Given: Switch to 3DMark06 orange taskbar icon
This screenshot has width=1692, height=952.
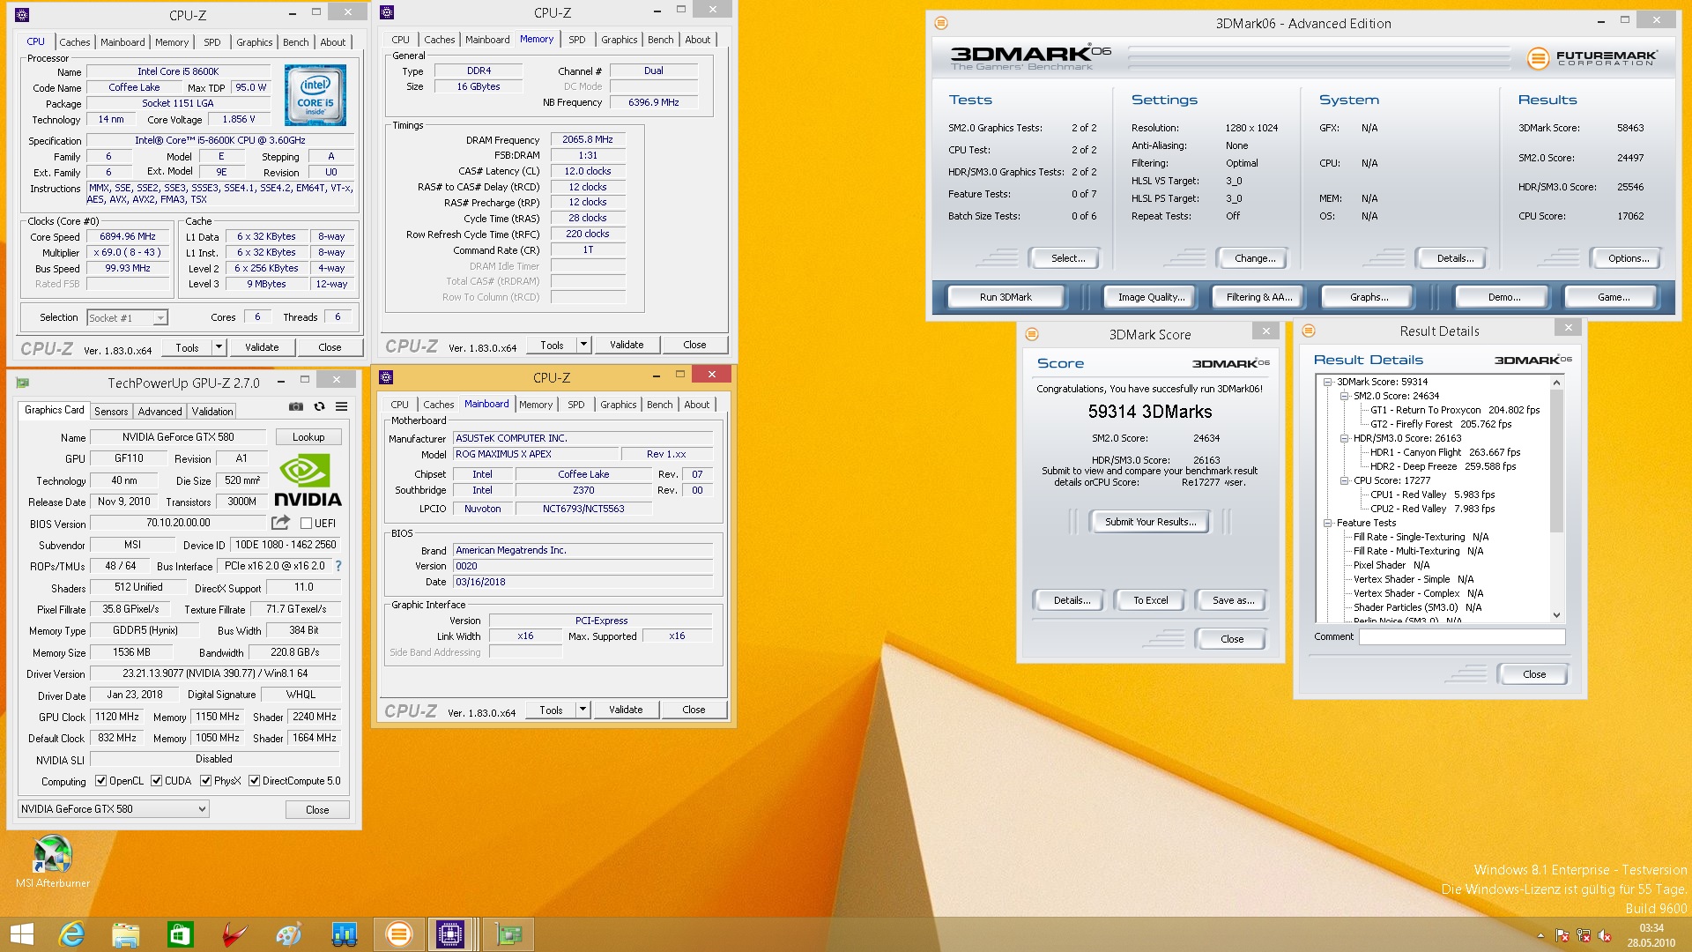Looking at the screenshot, I should pos(398,934).
